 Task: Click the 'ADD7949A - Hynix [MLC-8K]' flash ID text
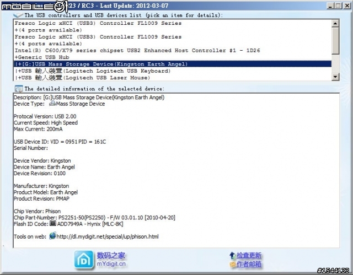coord(90,224)
